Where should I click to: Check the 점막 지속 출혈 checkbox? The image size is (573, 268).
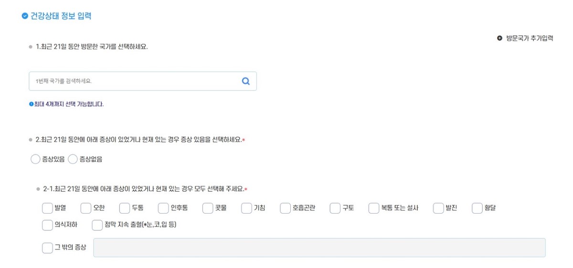(x=97, y=225)
